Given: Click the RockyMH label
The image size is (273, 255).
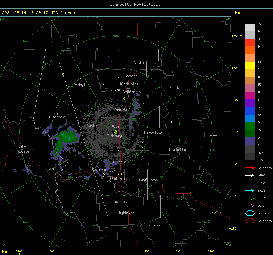Looking at the screenshot, I should (80, 85).
